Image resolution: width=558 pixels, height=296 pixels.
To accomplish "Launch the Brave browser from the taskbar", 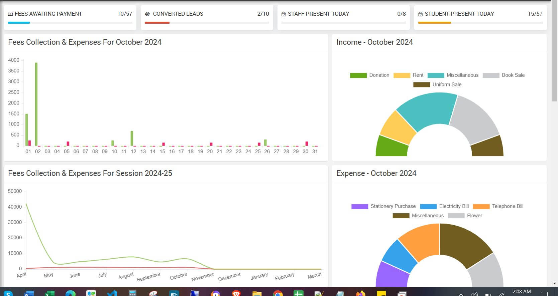I will [236, 293].
